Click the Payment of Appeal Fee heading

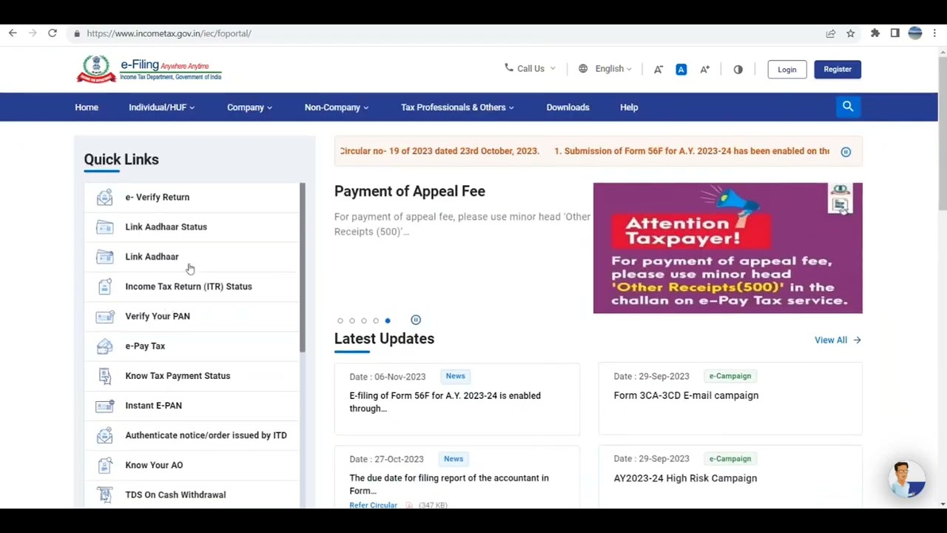[410, 191]
